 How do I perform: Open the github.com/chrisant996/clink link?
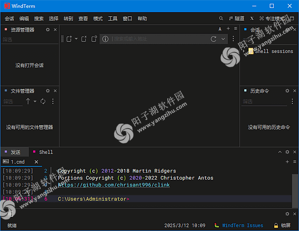(x=114, y=185)
